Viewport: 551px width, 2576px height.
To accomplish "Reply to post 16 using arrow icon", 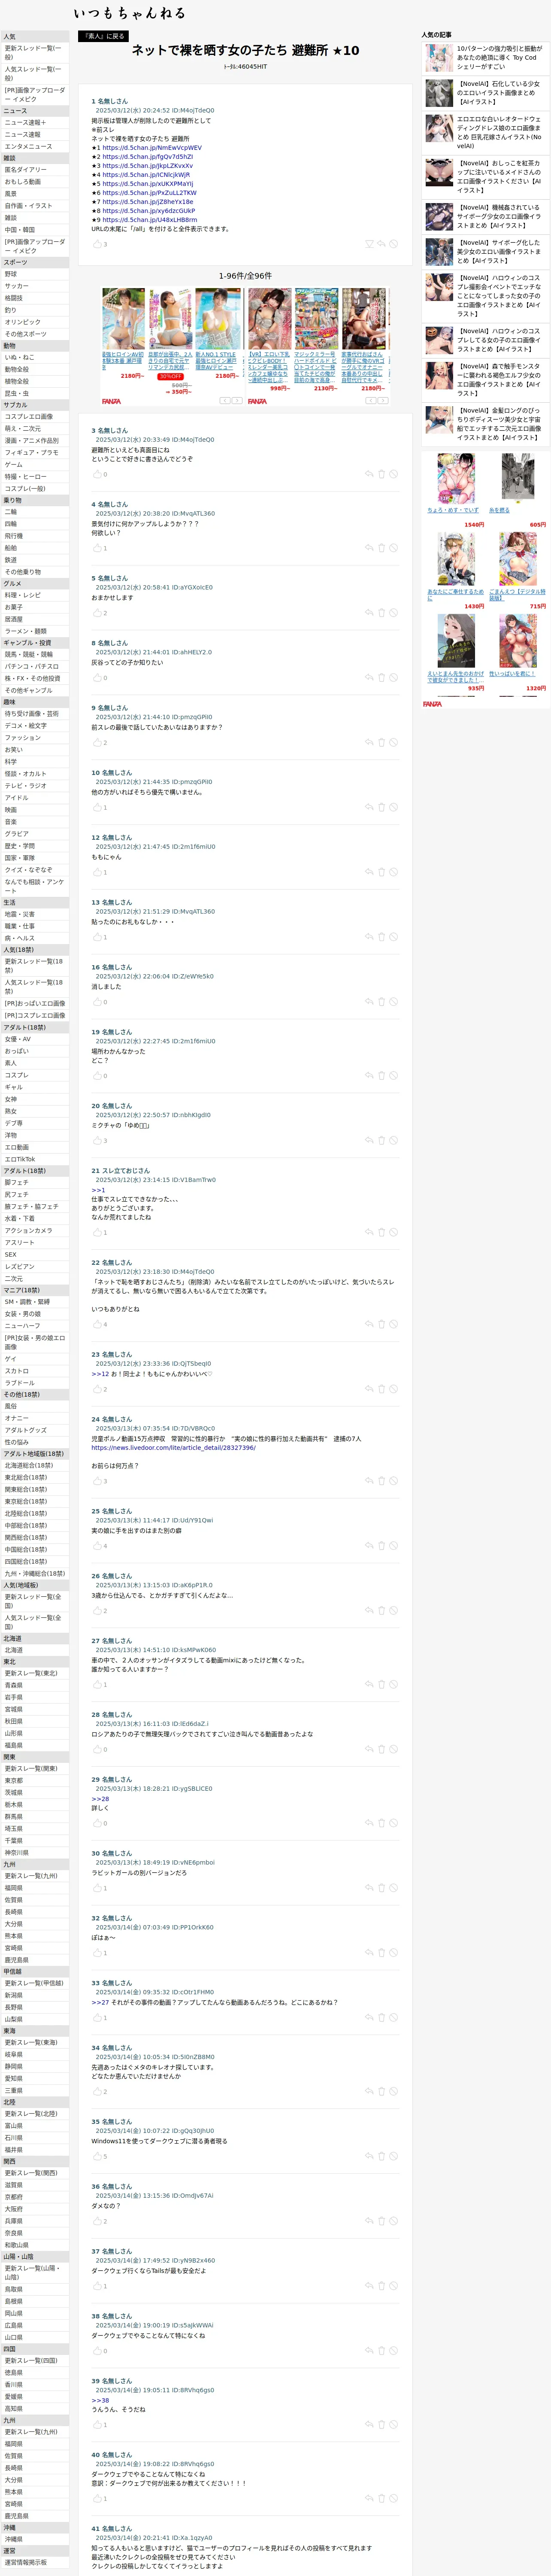I will [x=369, y=1002].
